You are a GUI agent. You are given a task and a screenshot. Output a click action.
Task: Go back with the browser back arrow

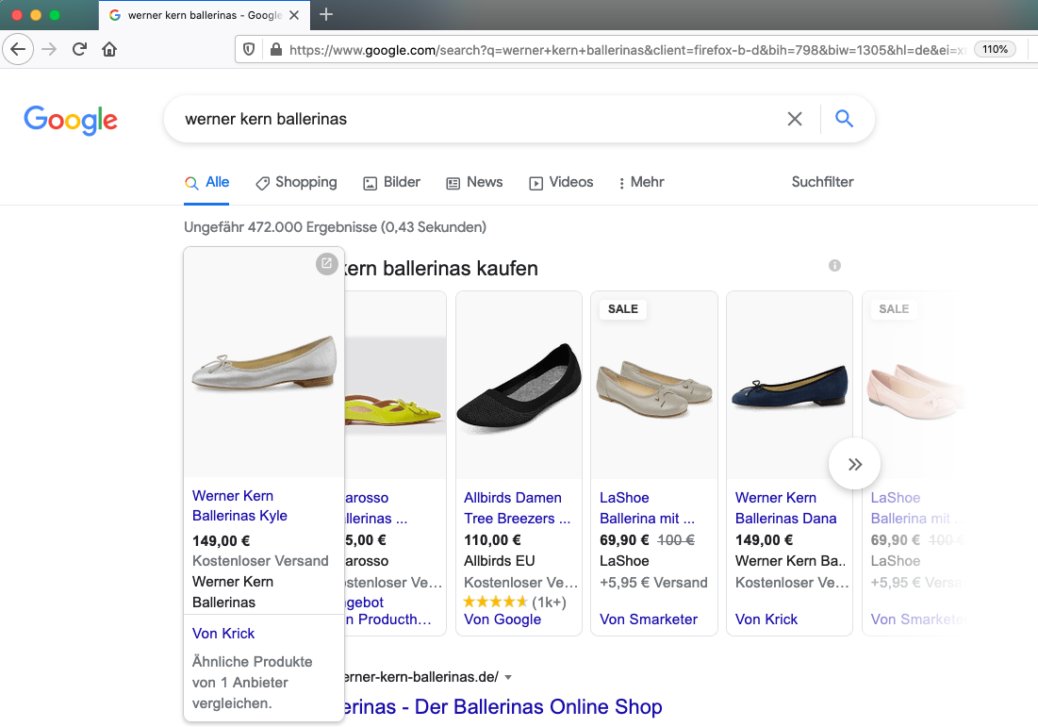[18, 49]
